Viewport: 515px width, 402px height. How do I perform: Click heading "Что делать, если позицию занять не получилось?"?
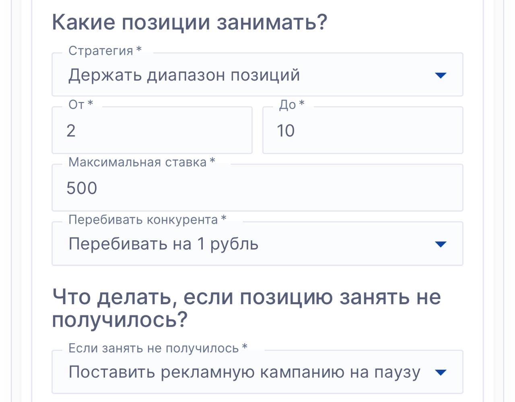click(246, 308)
